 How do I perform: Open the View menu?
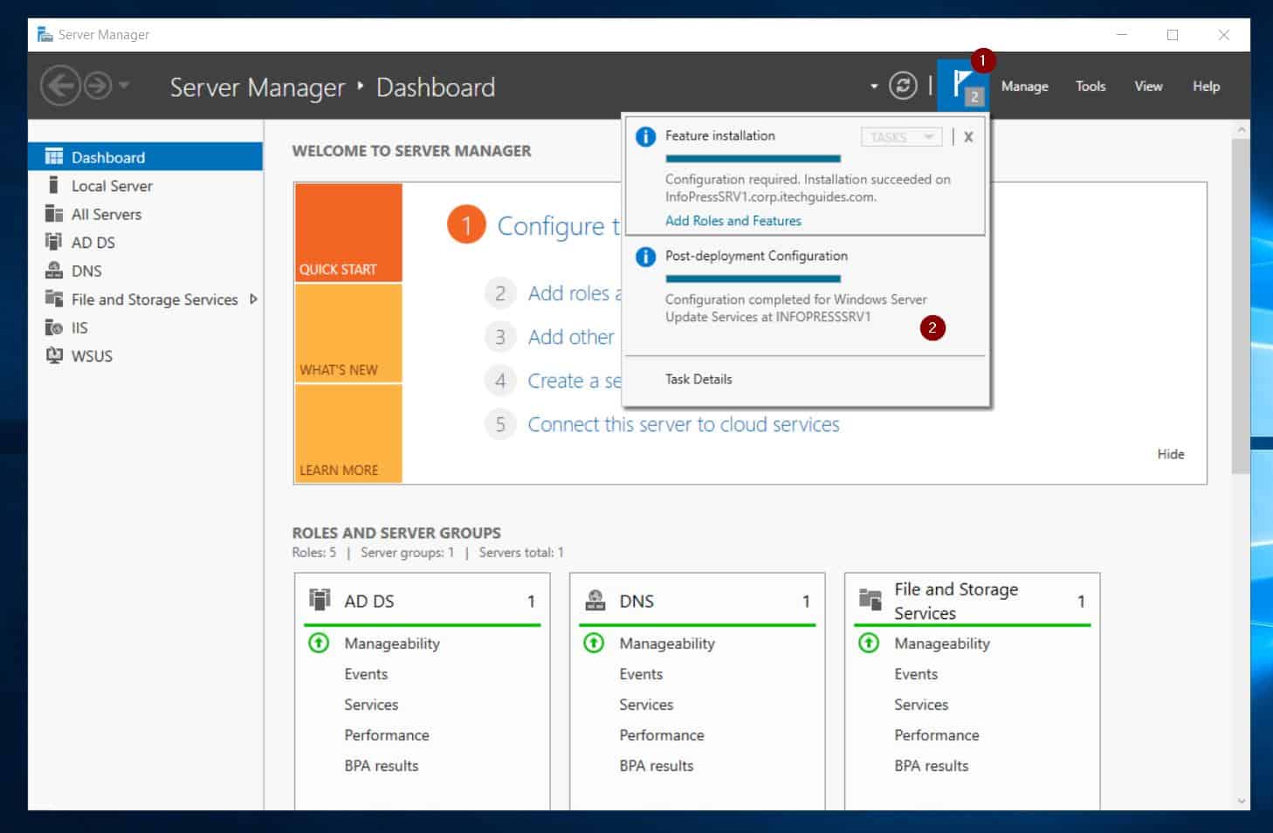[x=1148, y=86]
